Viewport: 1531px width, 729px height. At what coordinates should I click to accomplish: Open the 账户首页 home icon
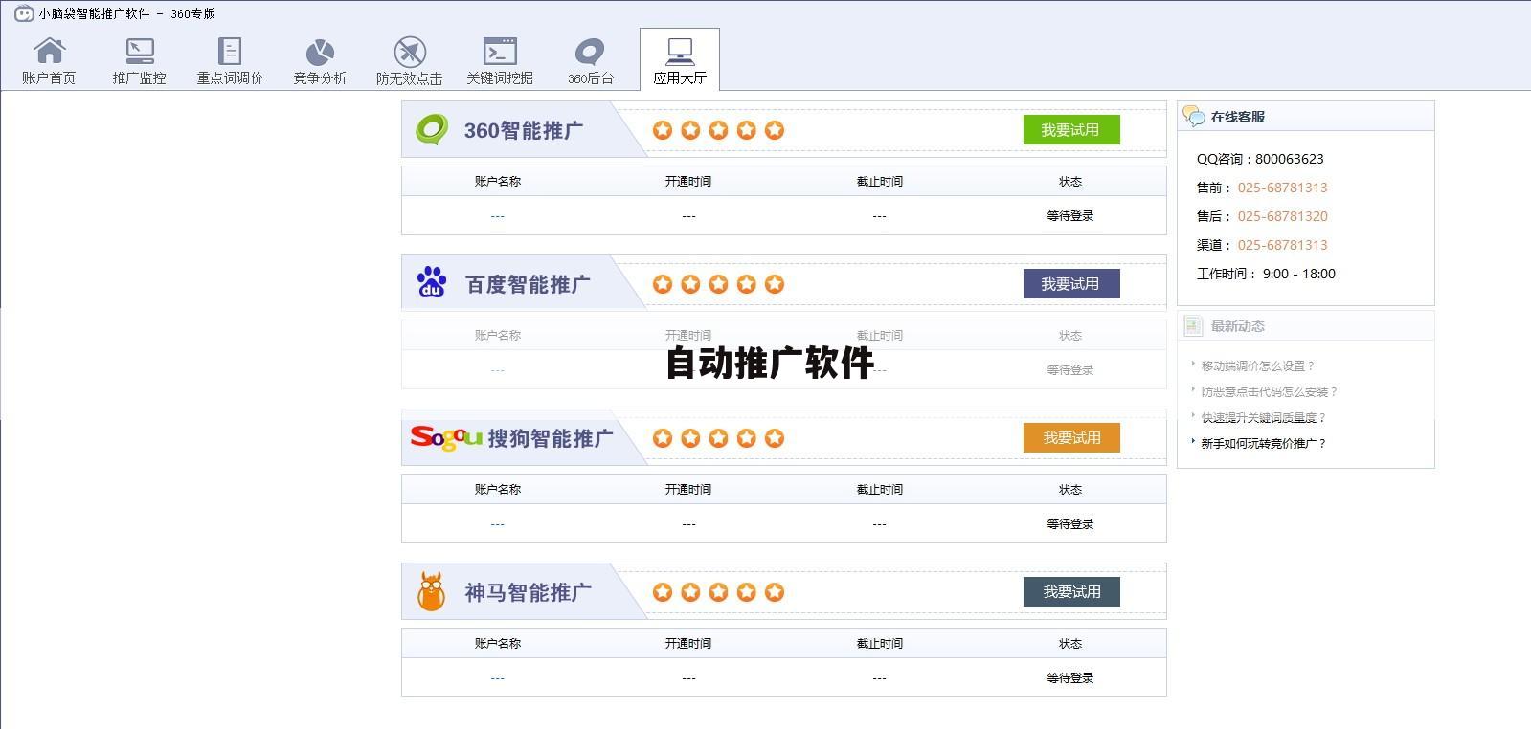click(49, 51)
